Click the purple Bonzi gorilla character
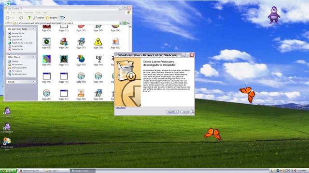Screen dimensions: 309x173 274,15
